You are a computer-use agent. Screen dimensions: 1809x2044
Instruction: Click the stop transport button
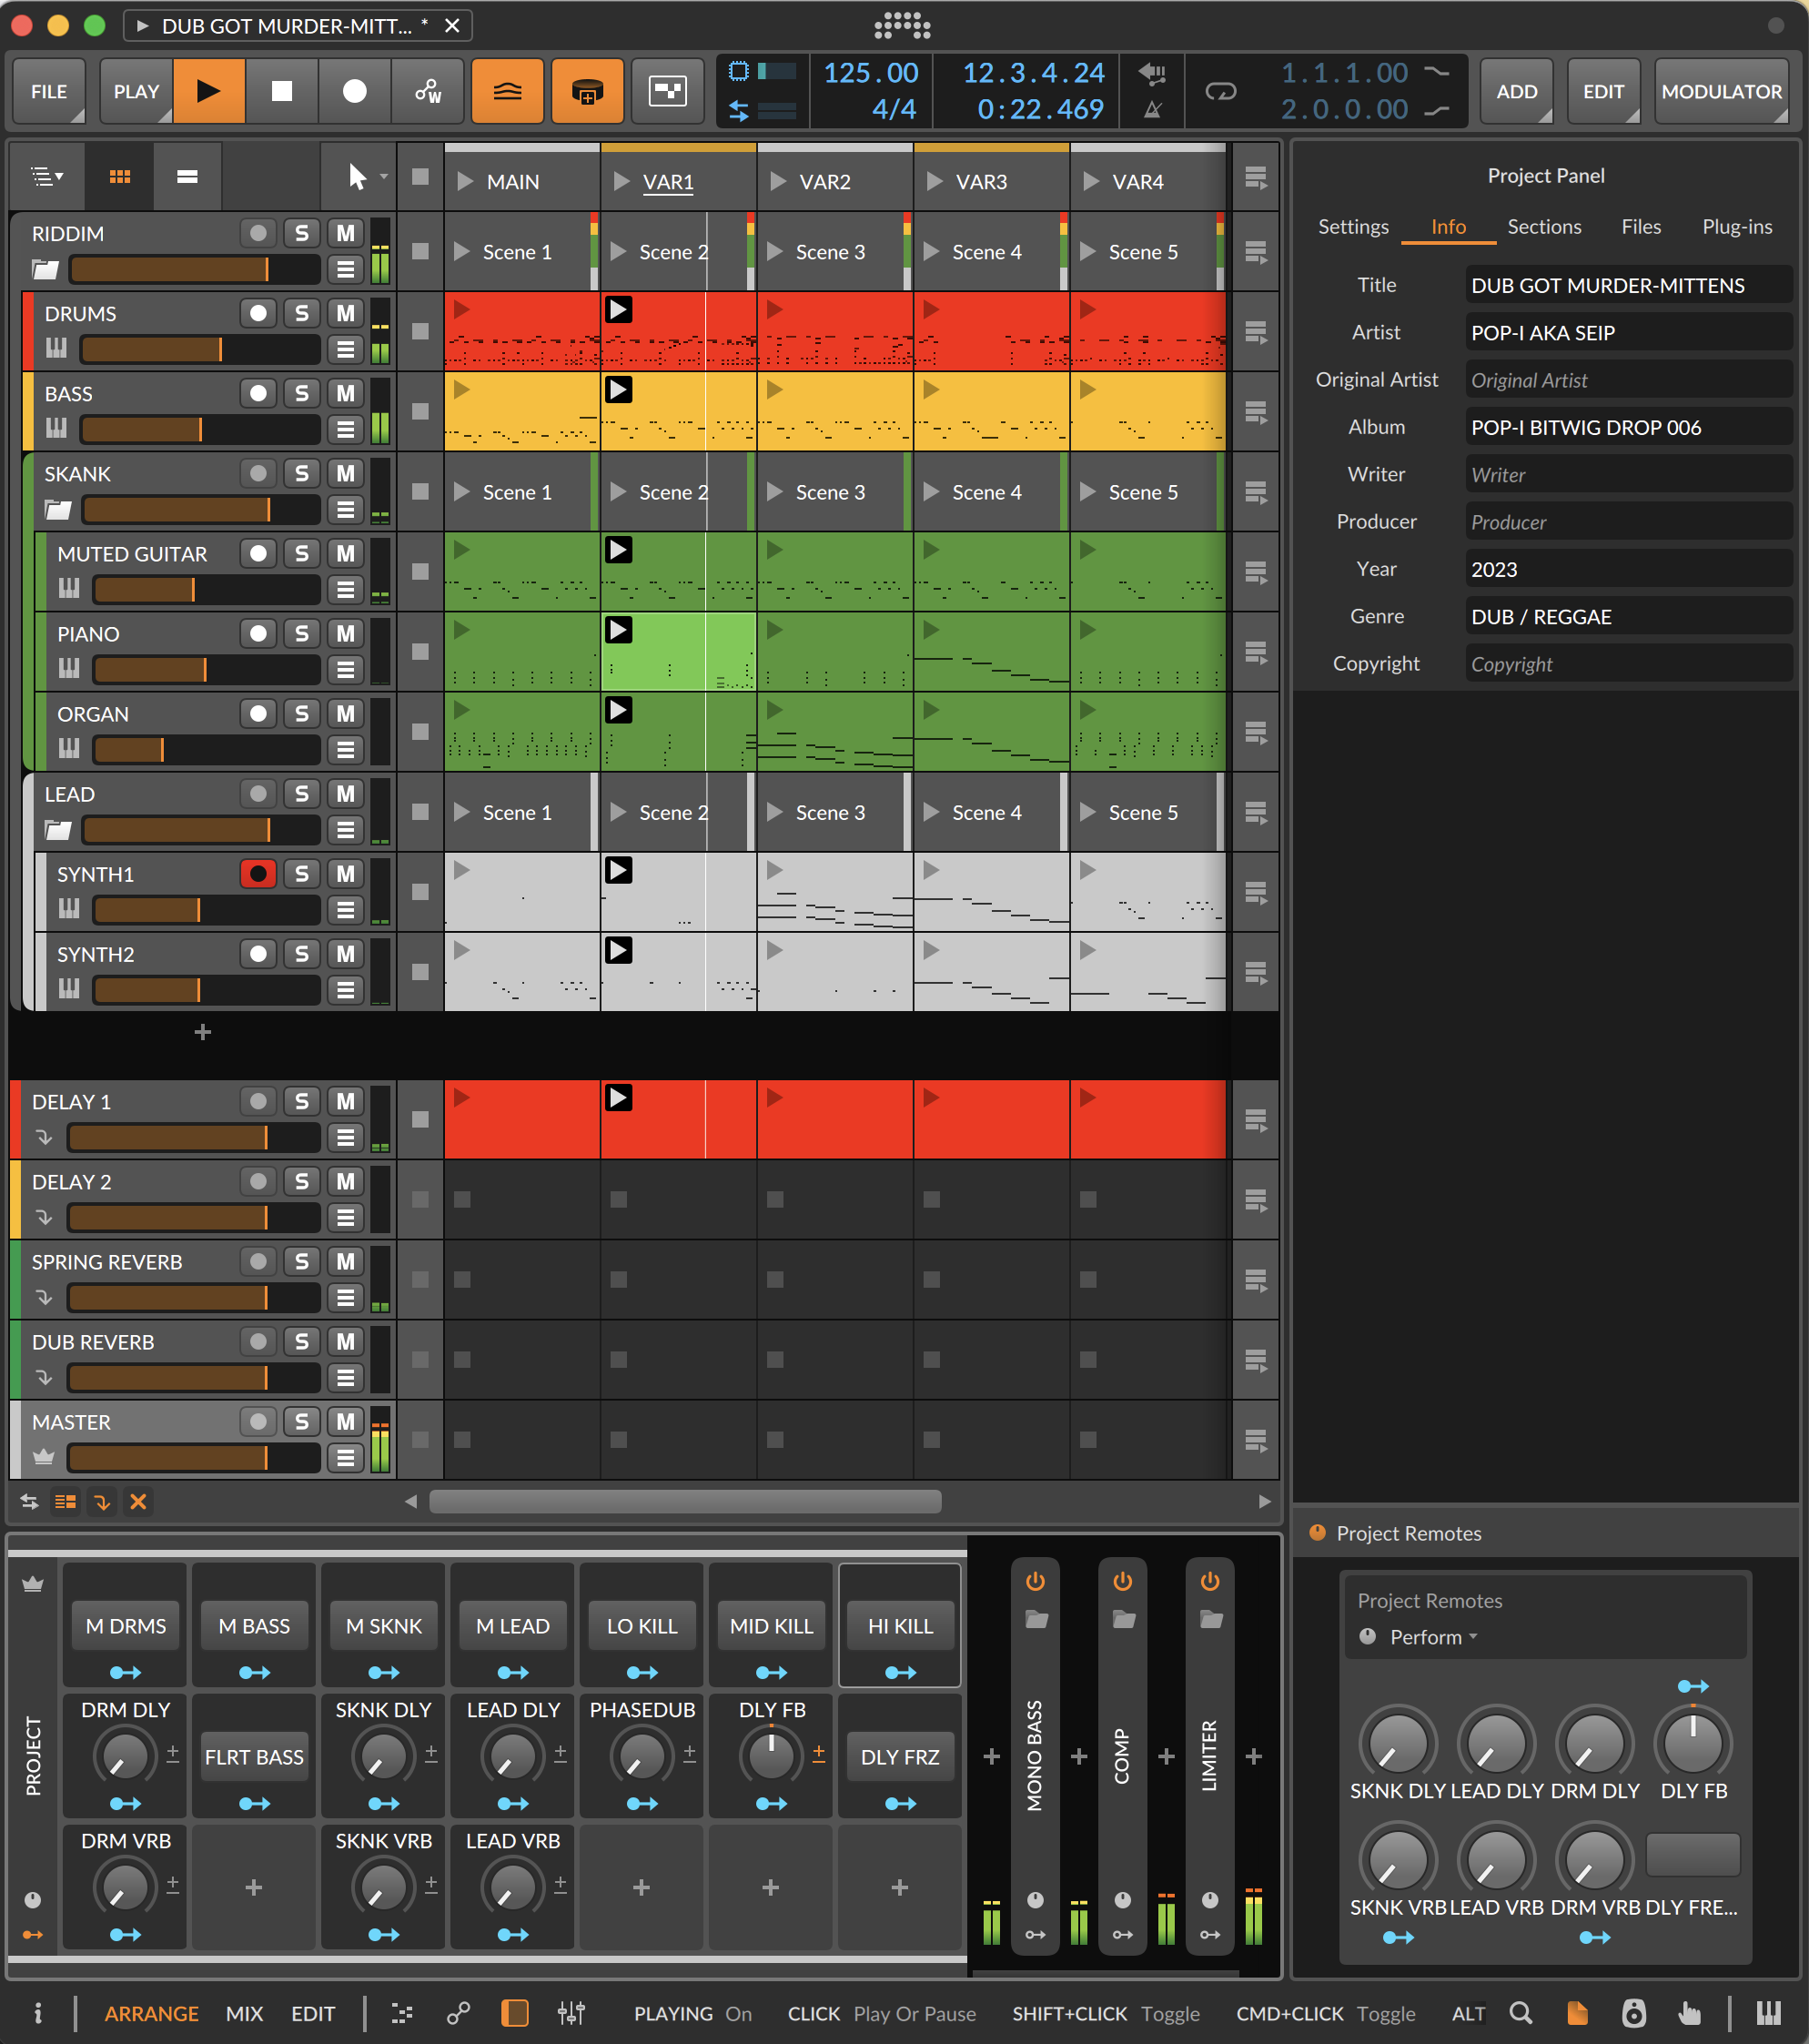(x=282, y=91)
